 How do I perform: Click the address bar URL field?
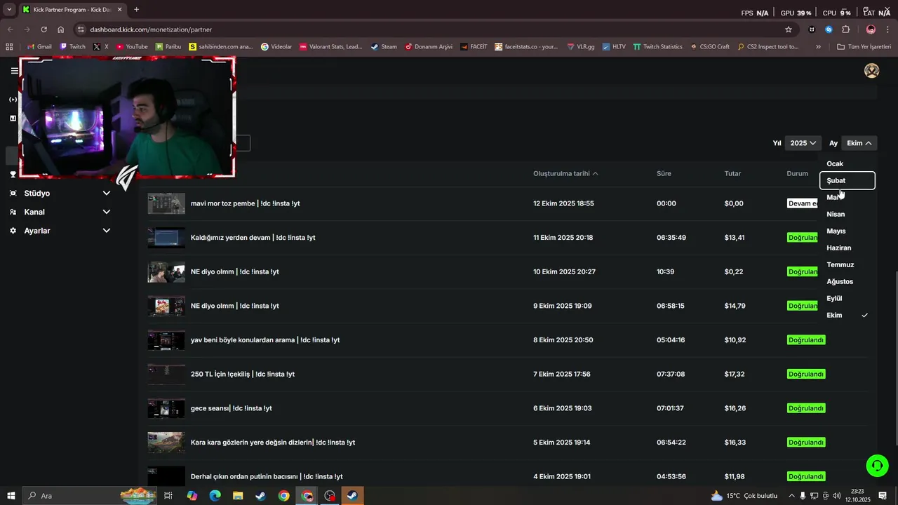(428, 29)
